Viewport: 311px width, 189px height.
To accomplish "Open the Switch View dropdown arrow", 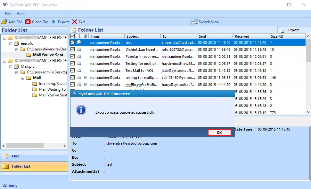I will pyautogui.click(x=222, y=22).
